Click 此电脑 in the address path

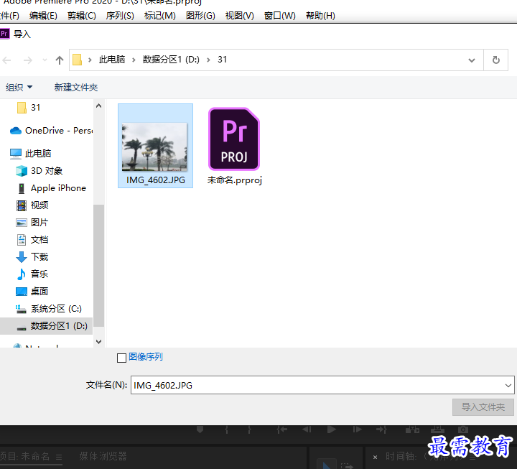[x=112, y=60]
